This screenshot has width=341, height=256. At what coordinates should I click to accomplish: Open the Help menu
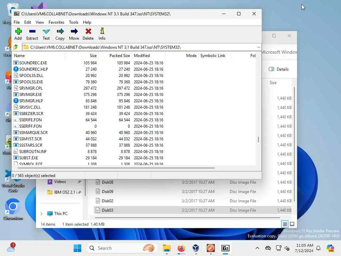[87, 22]
